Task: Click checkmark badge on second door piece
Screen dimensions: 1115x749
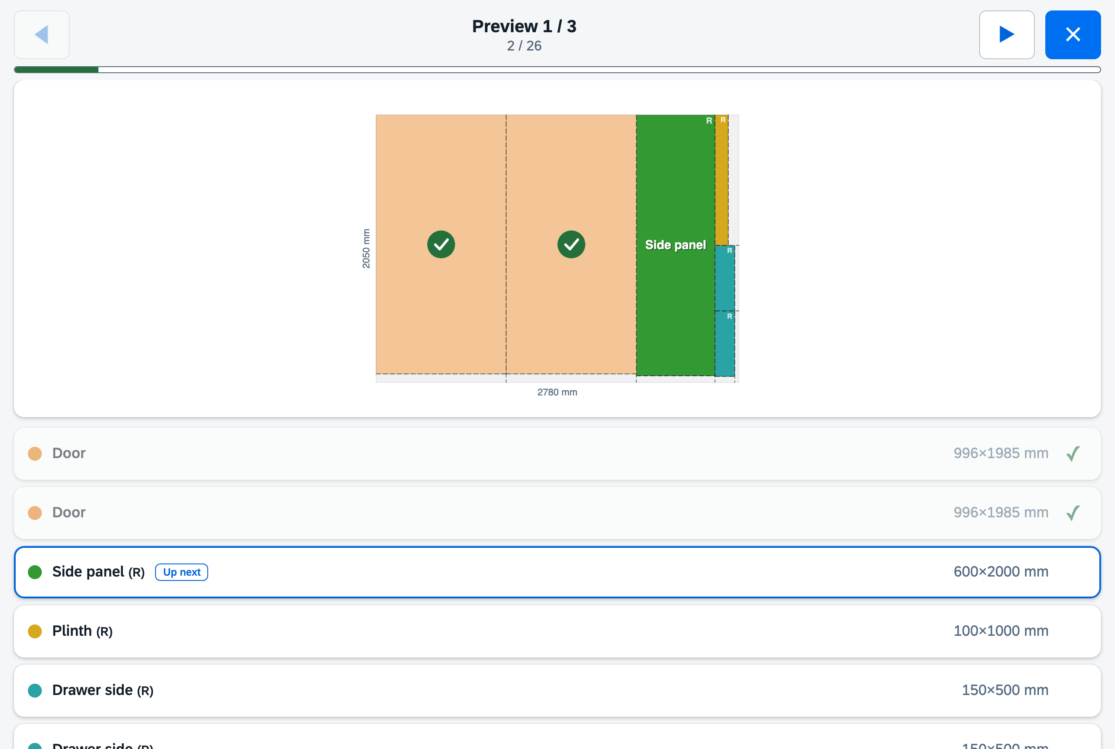Action: pos(571,244)
